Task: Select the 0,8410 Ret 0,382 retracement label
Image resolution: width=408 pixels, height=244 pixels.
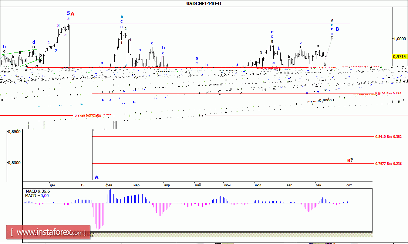Action: [x=388, y=136]
